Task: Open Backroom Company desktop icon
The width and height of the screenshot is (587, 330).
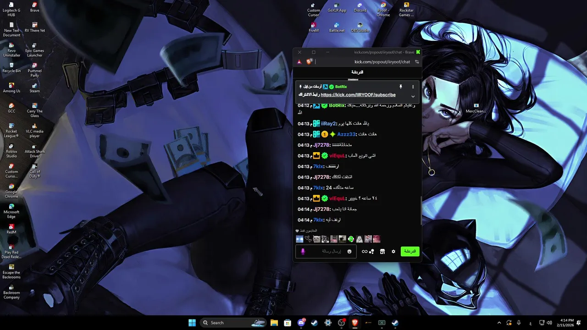Action: click(11, 291)
